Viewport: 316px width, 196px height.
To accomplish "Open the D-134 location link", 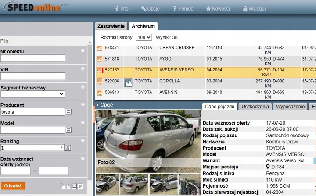I will (x=277, y=167).
